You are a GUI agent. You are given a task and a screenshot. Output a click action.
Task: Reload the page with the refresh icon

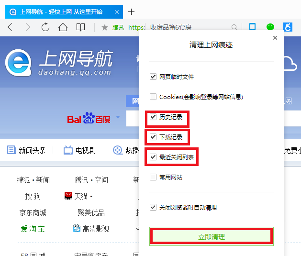(x=45, y=27)
